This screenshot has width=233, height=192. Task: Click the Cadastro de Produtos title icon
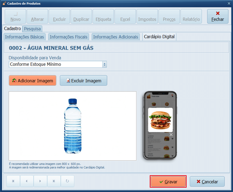click(x=4, y=4)
